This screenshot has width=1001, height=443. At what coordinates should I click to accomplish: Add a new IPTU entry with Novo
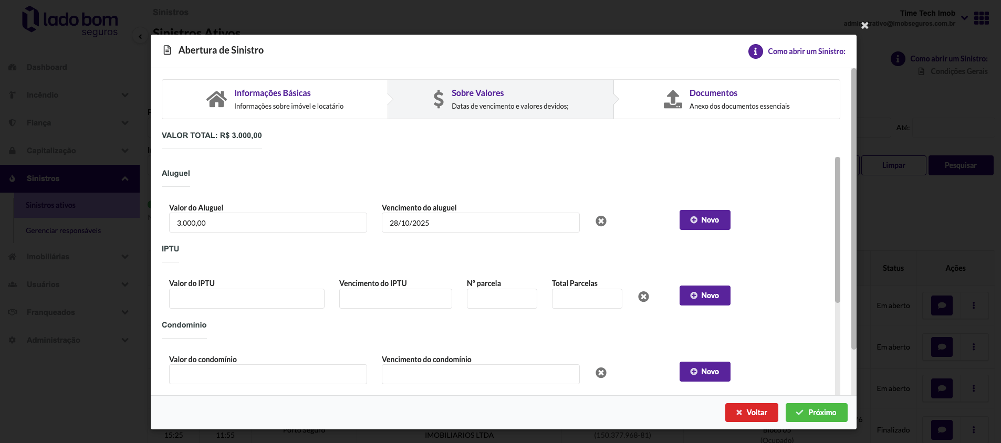pos(705,296)
